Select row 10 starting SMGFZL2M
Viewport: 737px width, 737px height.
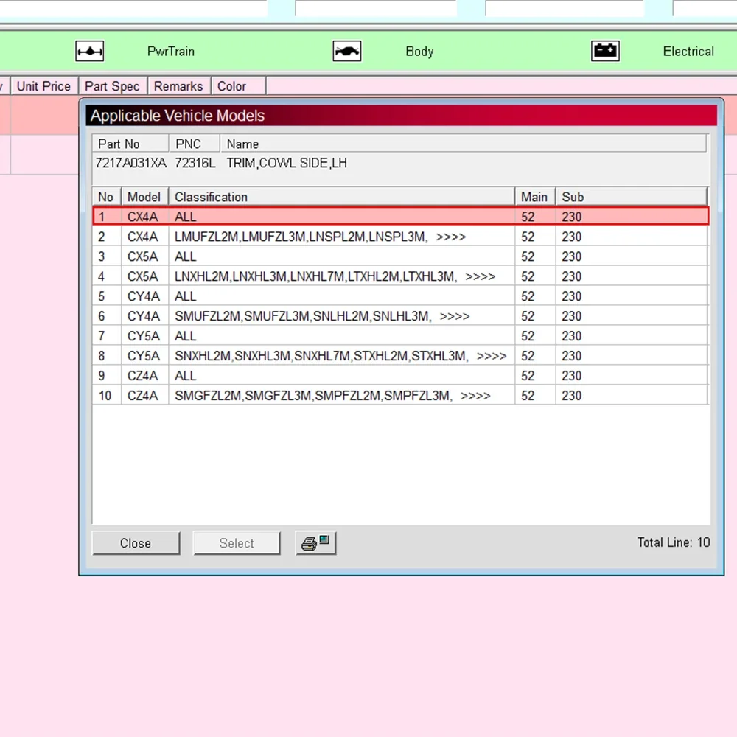[x=400, y=396]
